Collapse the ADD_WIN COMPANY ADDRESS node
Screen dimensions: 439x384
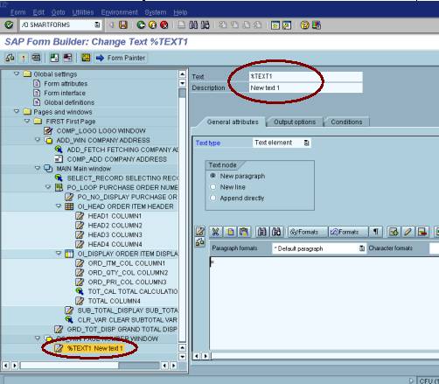(x=38, y=140)
